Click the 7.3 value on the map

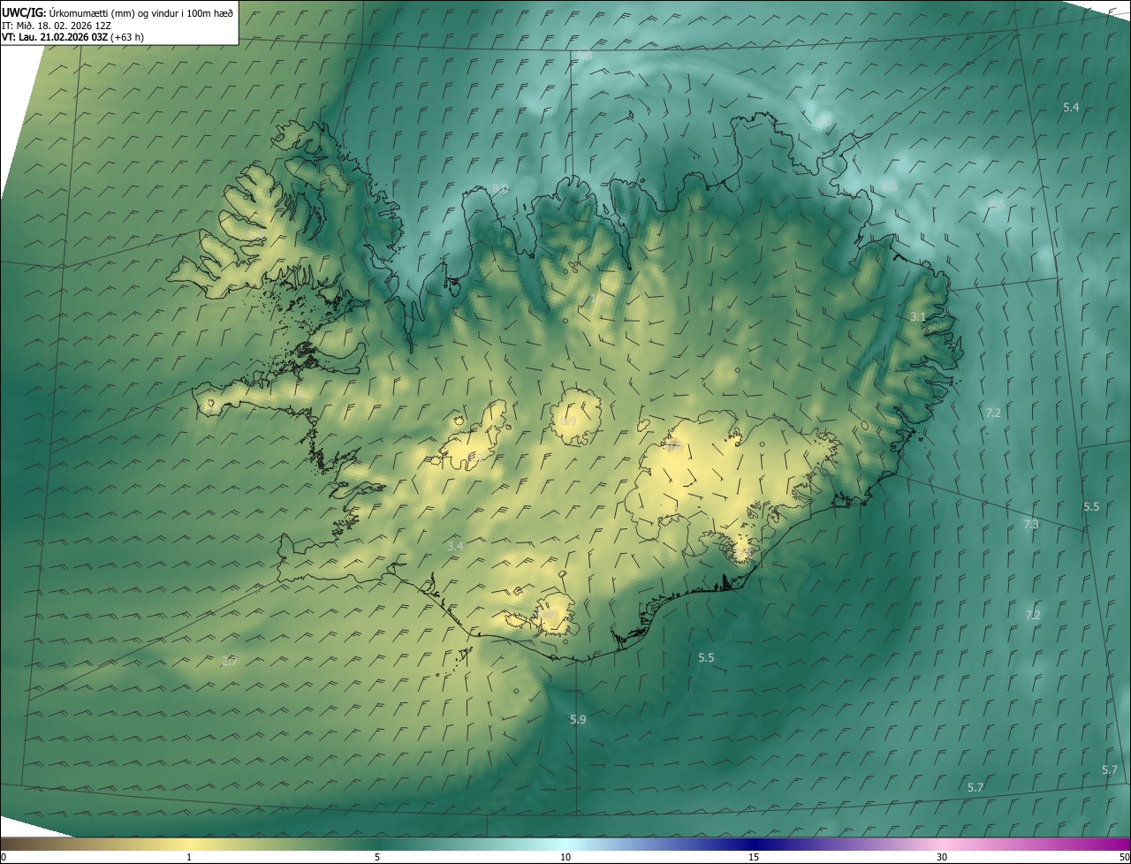tap(1031, 525)
